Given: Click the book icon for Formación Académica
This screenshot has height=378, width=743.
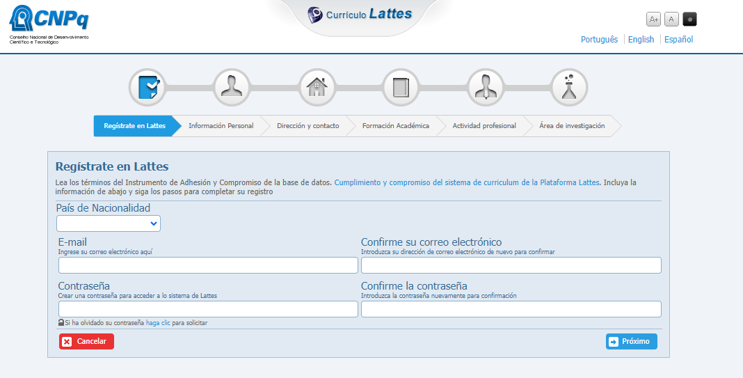Looking at the screenshot, I should tap(401, 88).
